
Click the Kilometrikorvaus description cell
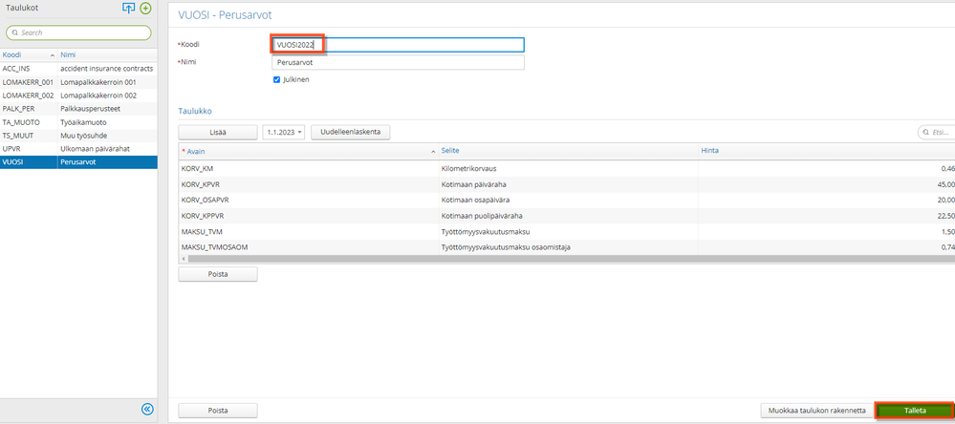coord(568,168)
